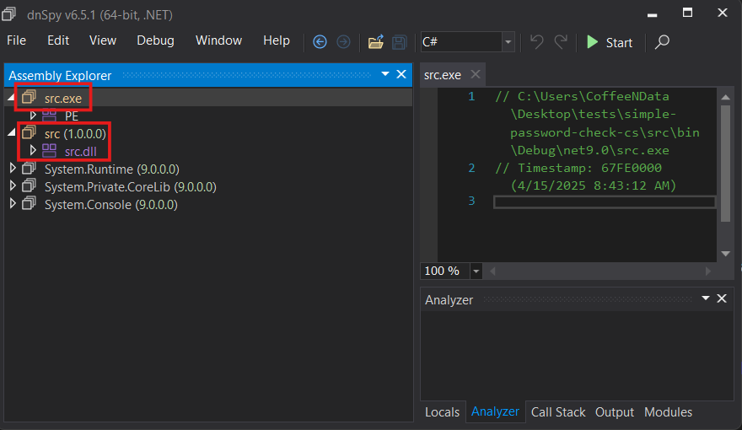
Task: Close the src.exe document tab
Action: [476, 74]
